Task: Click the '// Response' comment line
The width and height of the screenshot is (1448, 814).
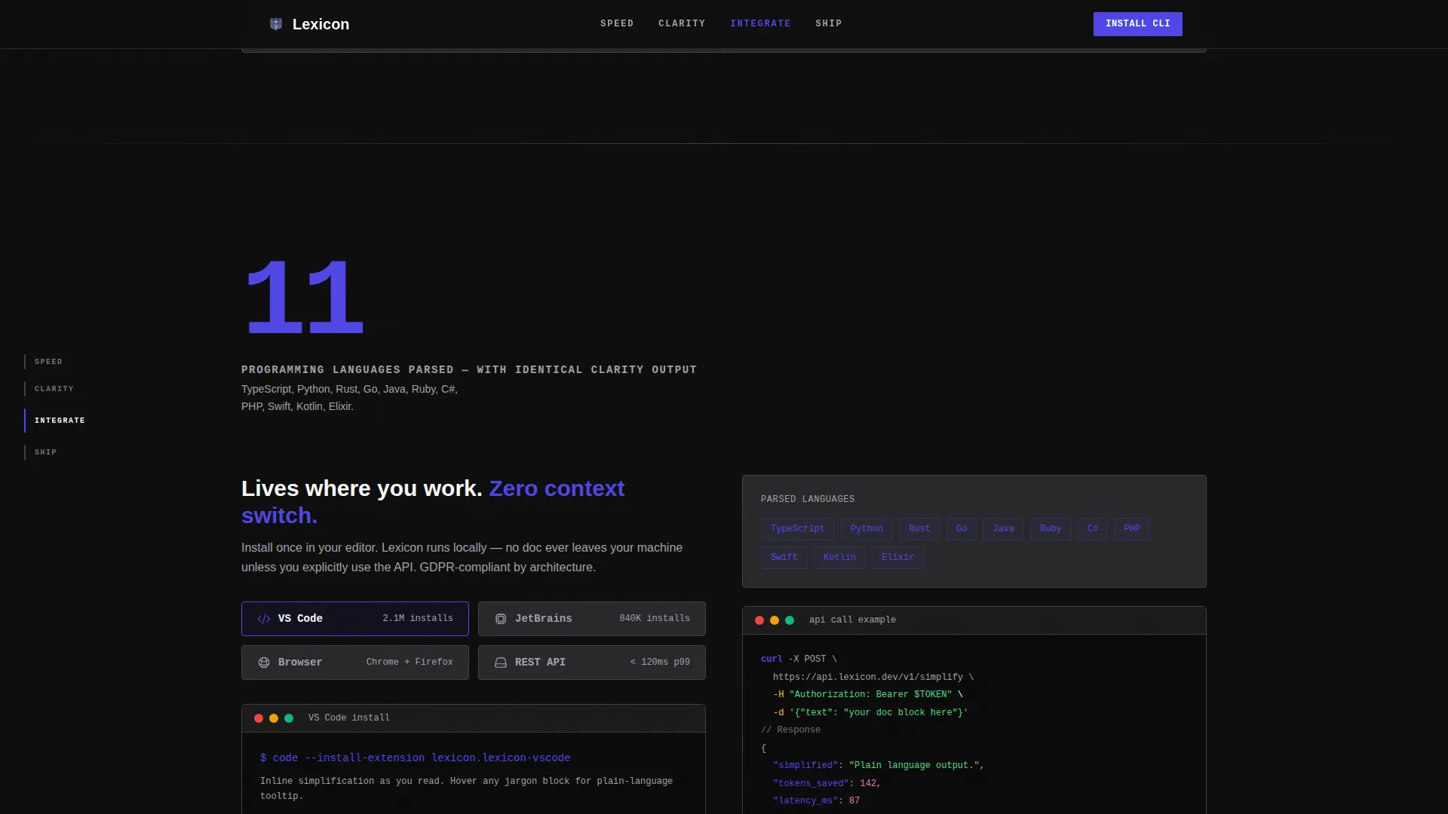Action: pyautogui.click(x=790, y=730)
